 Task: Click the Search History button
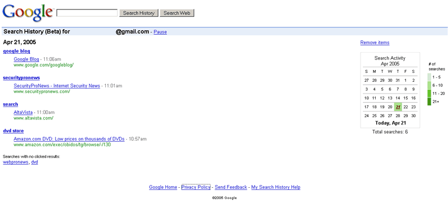coord(138,13)
